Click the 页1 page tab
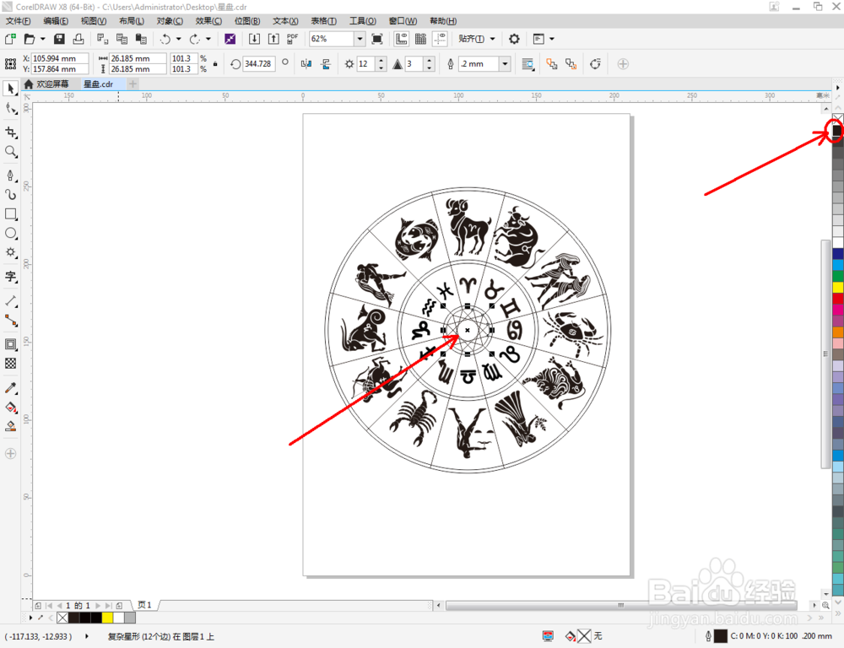This screenshot has height=648, width=844. click(144, 605)
